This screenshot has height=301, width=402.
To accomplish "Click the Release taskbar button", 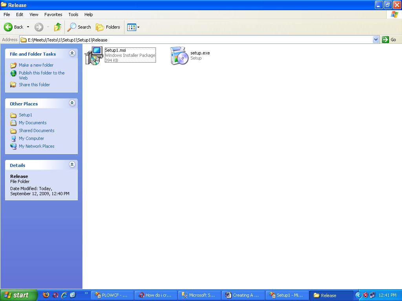I will coord(331,296).
